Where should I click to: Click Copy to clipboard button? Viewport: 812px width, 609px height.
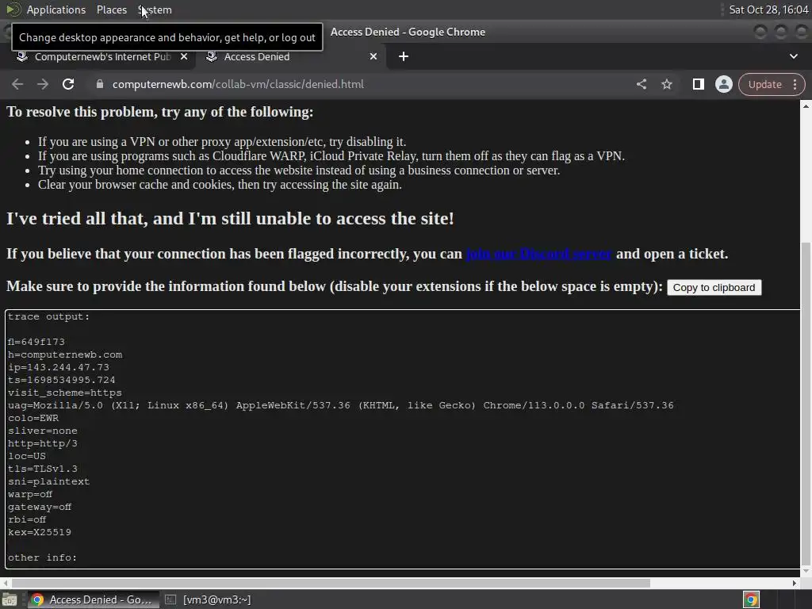coord(714,287)
